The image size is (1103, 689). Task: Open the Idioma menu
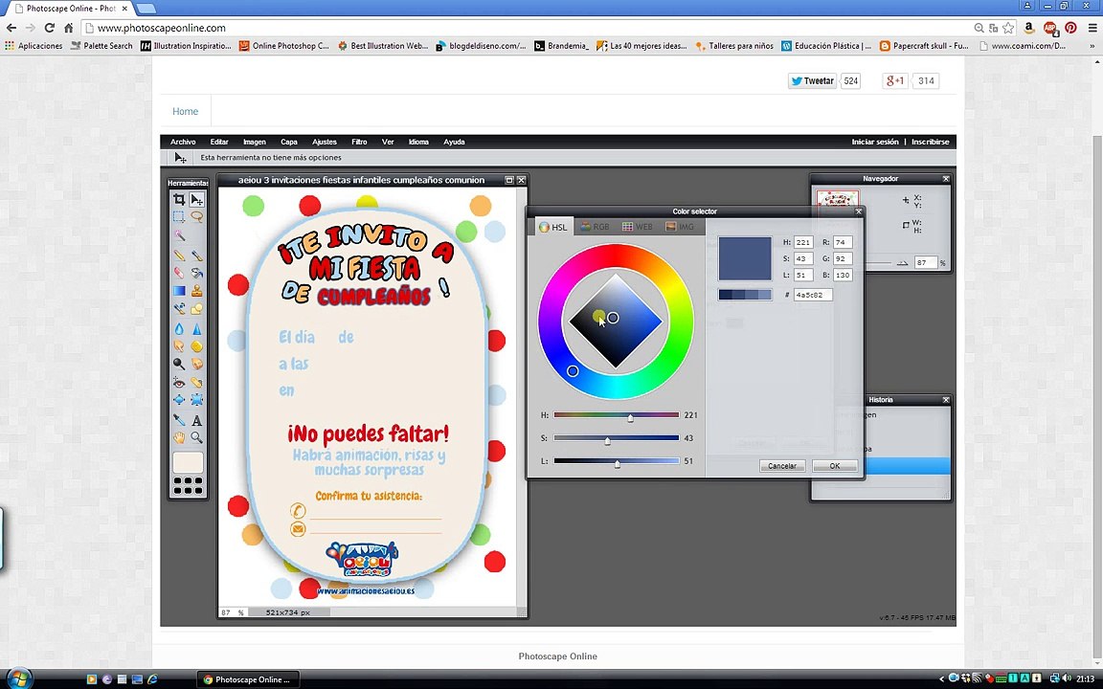418,142
